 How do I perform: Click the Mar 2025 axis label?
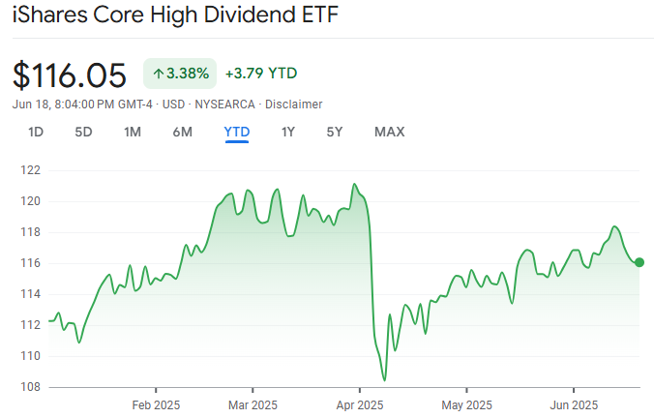tap(253, 405)
